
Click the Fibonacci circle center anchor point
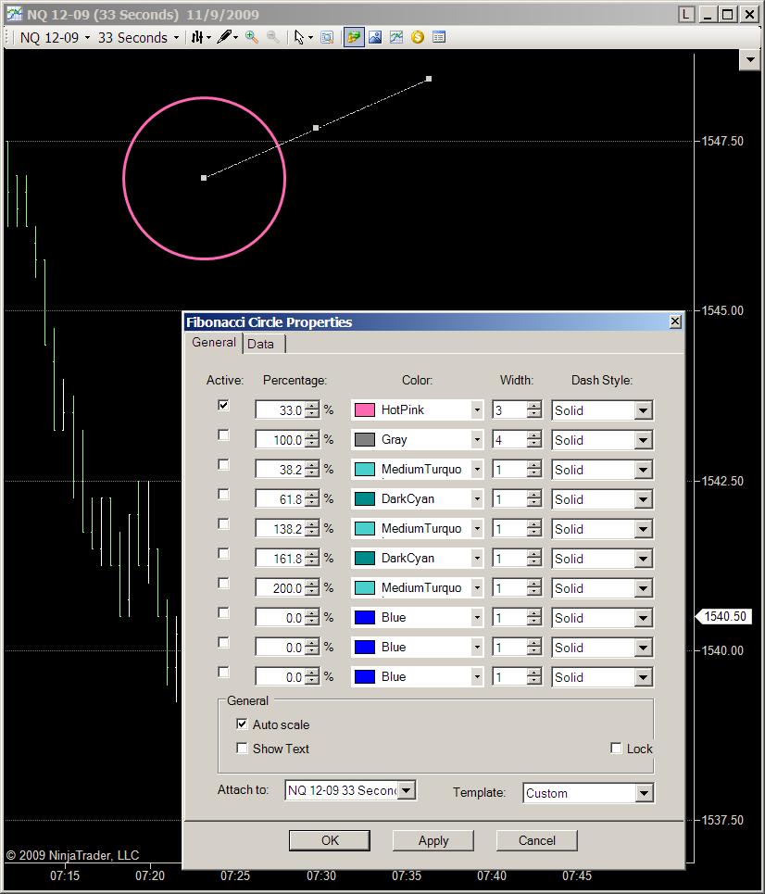pyautogui.click(x=204, y=178)
